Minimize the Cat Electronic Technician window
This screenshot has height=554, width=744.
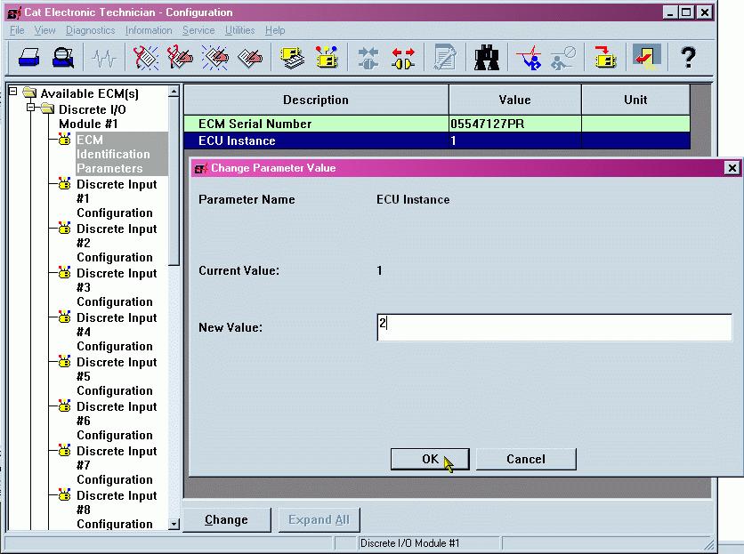point(669,12)
